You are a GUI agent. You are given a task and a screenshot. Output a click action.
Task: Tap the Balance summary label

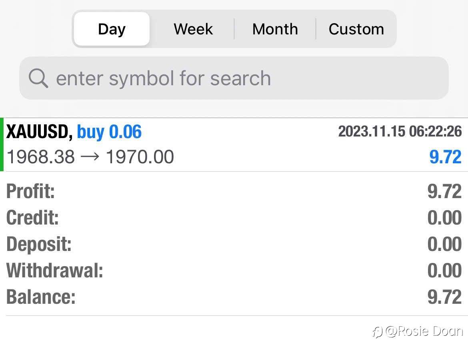point(41,297)
